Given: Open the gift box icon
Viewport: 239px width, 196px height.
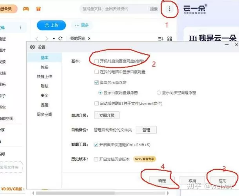Looking at the screenshot, I should point(38,9).
